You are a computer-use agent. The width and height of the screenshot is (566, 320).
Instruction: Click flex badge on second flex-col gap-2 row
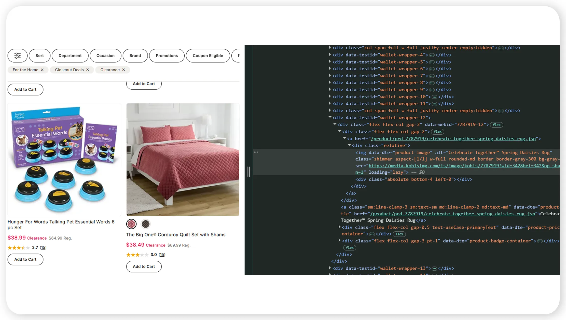(437, 132)
